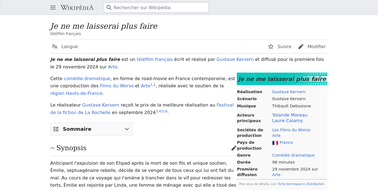Viewport: 381px width, 190px height.
Task: Open the région Hauts-de-France link
Action: 76,93
